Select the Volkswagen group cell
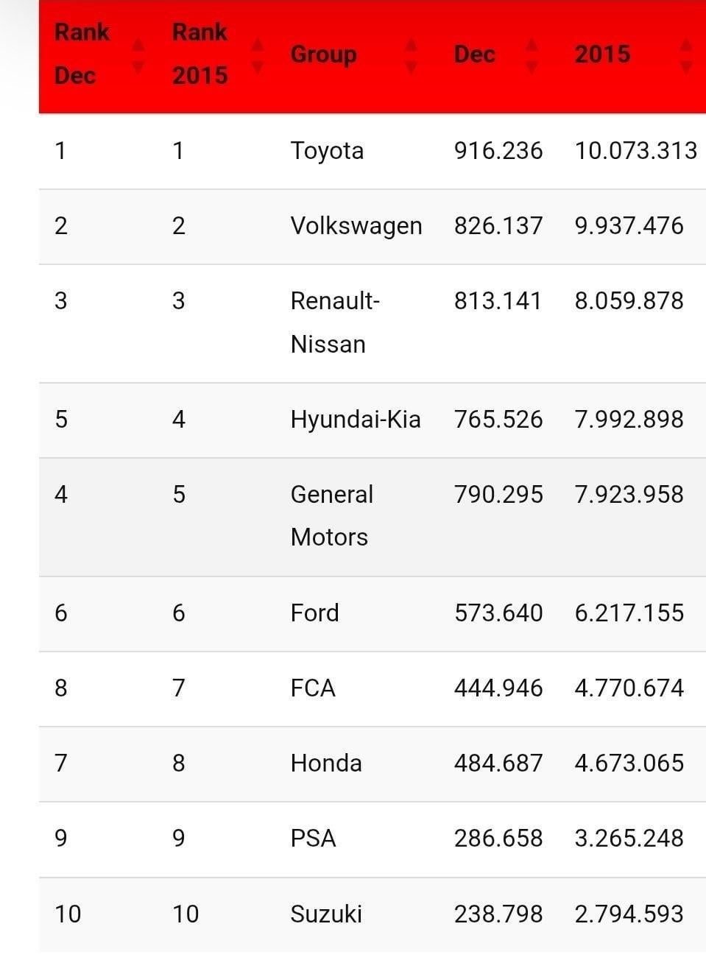The image size is (706, 960). click(x=356, y=226)
